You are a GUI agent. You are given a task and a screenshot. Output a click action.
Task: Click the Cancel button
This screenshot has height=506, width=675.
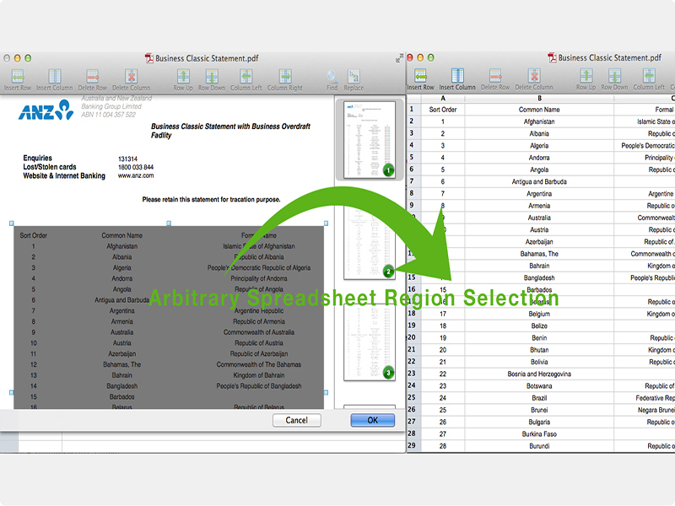[x=296, y=420]
